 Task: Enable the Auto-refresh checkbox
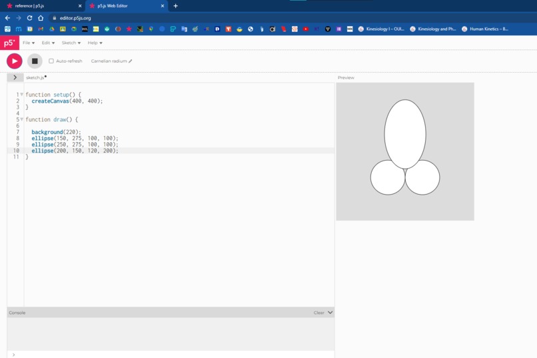pos(51,61)
